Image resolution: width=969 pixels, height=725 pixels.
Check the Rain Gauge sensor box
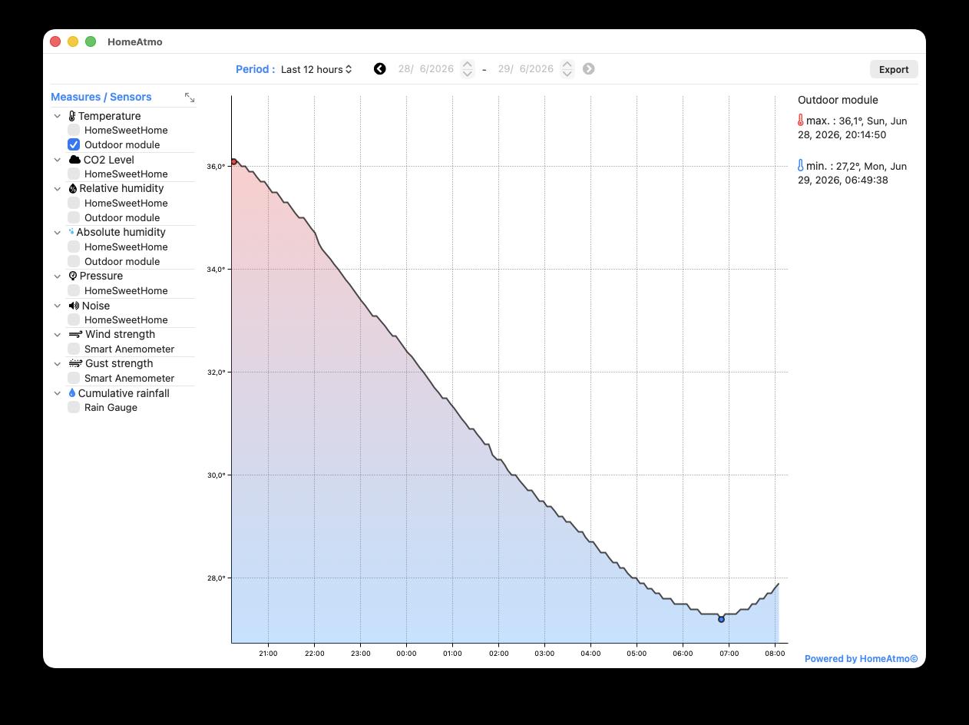74,408
